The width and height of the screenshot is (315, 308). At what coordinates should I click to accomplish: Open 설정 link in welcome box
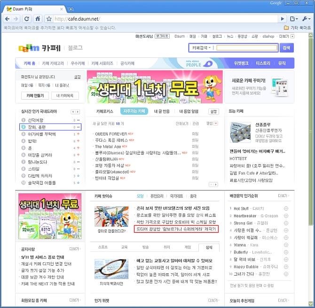(x=78, y=77)
